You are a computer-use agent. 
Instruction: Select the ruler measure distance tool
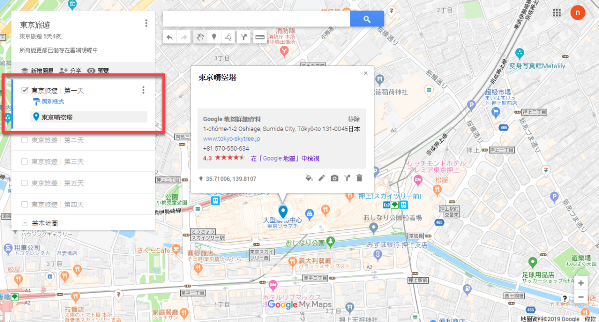click(x=259, y=37)
